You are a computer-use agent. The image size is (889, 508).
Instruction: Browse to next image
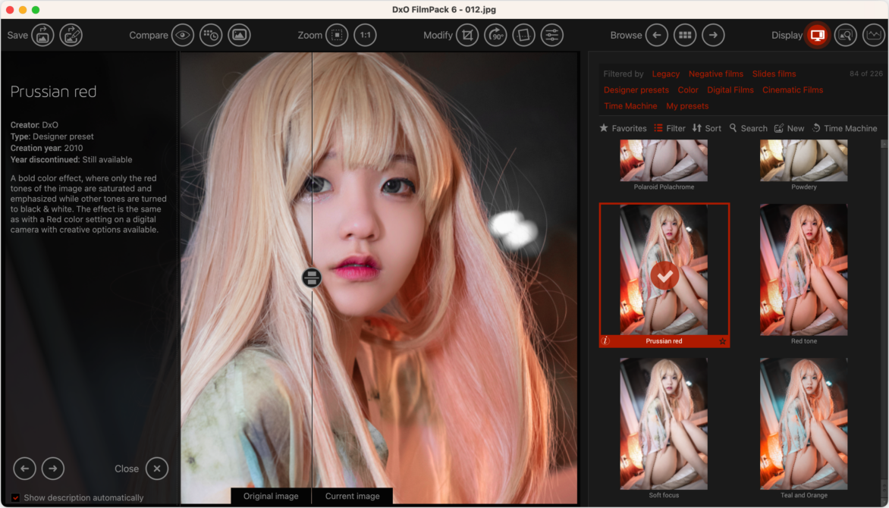pyautogui.click(x=713, y=35)
